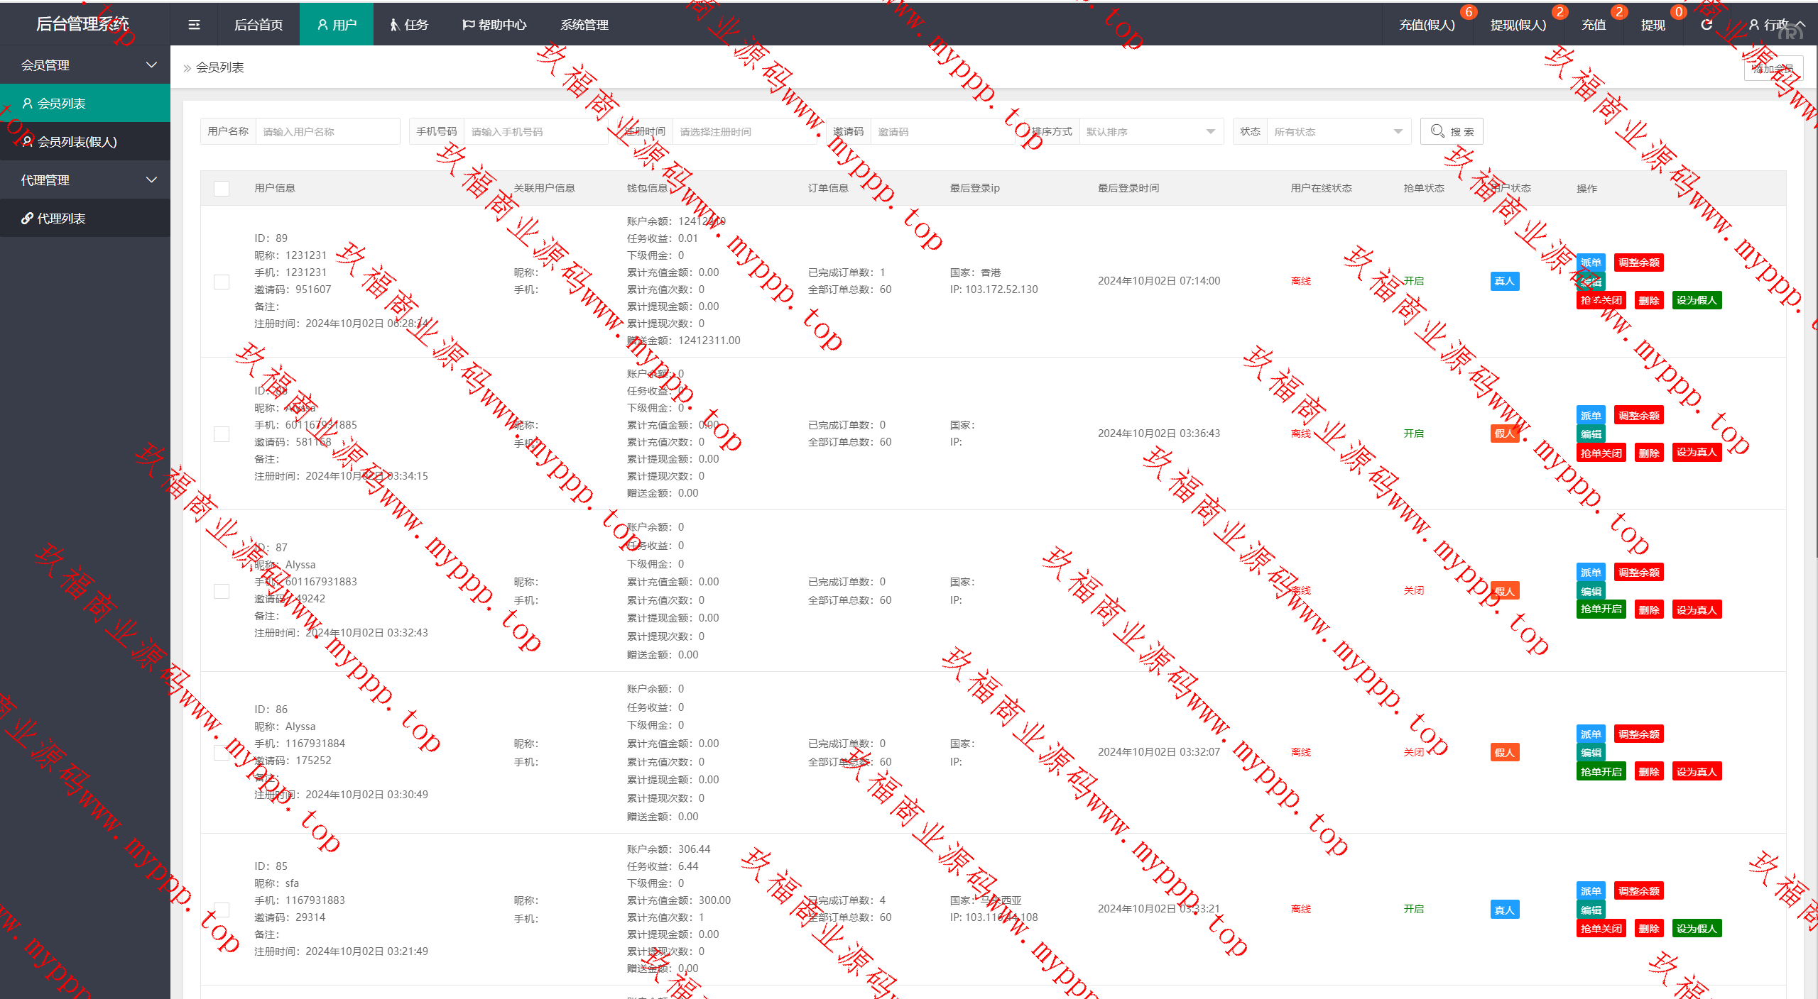The image size is (1818, 999).
Task: Open 帮助中心 with flag icon
Action: [x=494, y=25]
